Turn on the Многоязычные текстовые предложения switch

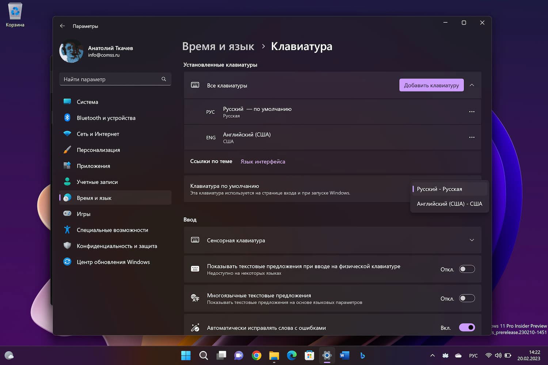pyautogui.click(x=467, y=298)
